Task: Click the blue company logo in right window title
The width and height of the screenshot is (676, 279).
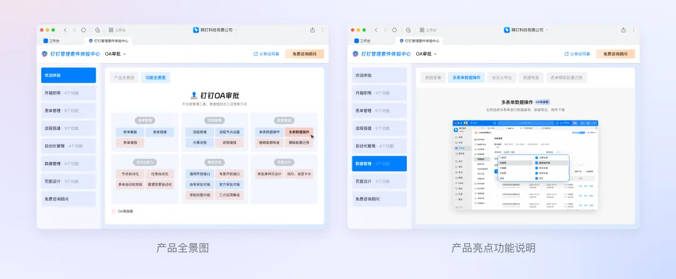Action: pyautogui.click(x=507, y=30)
